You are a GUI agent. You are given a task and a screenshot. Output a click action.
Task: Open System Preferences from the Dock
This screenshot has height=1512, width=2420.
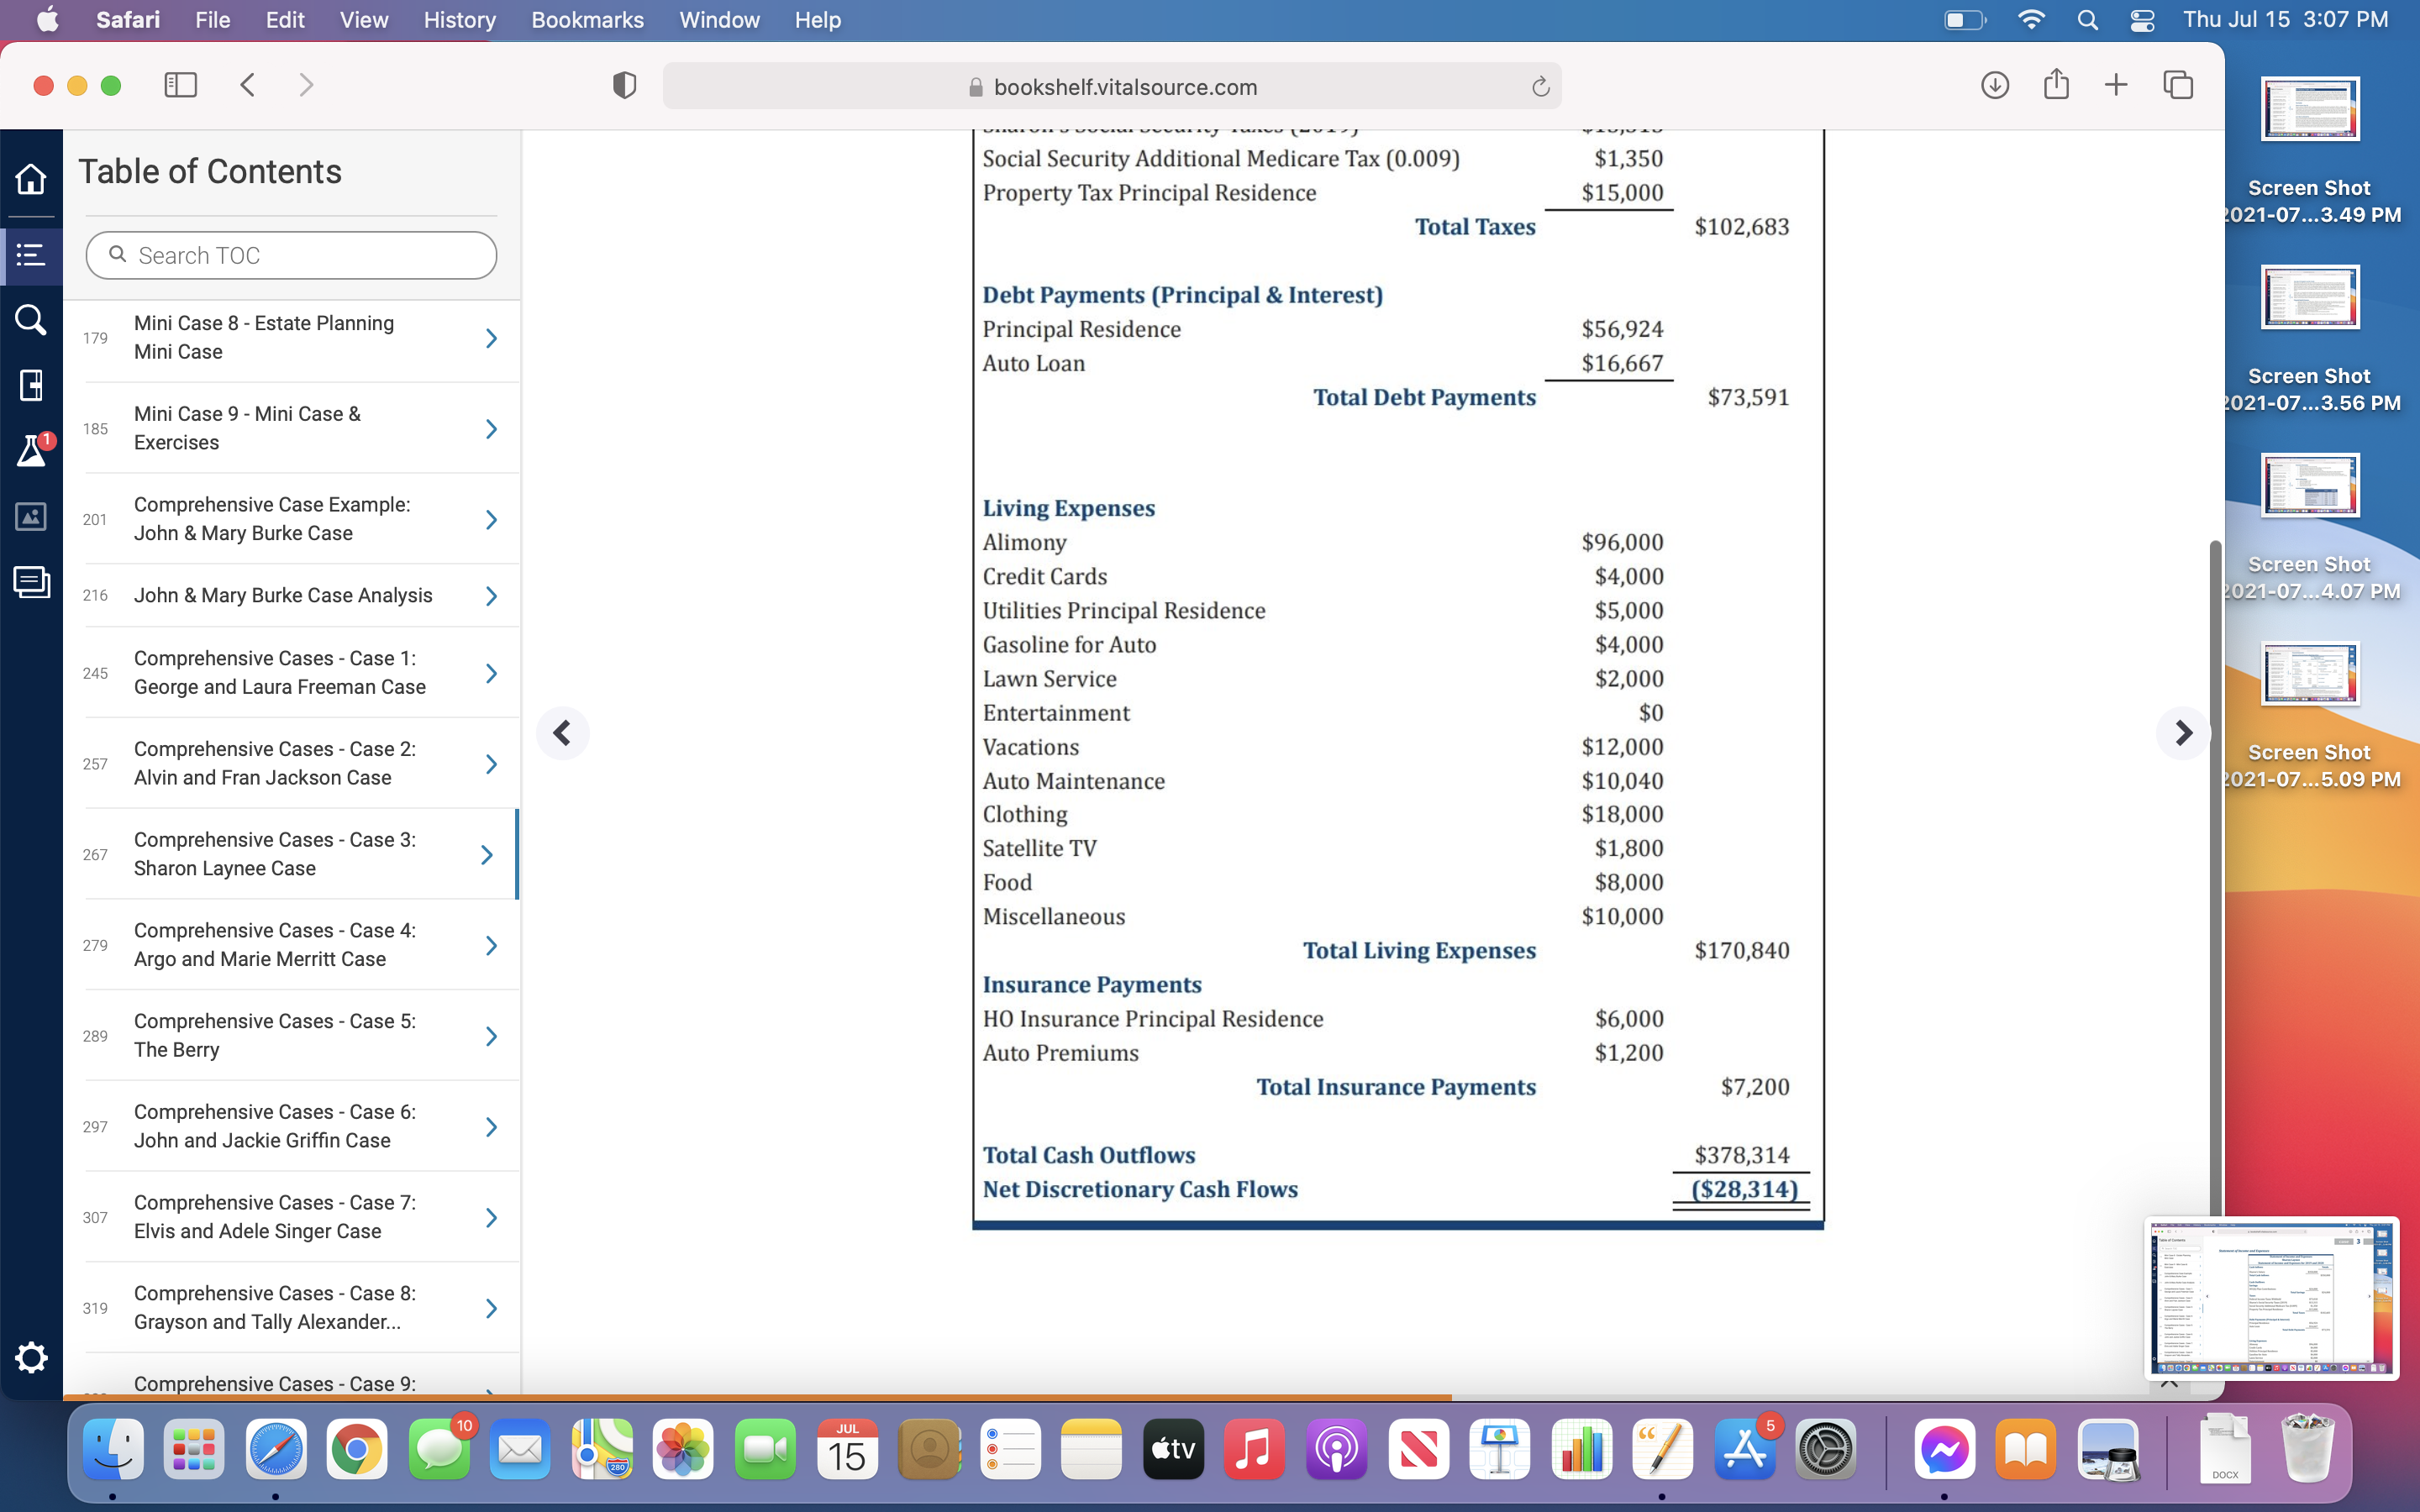click(x=1826, y=1449)
